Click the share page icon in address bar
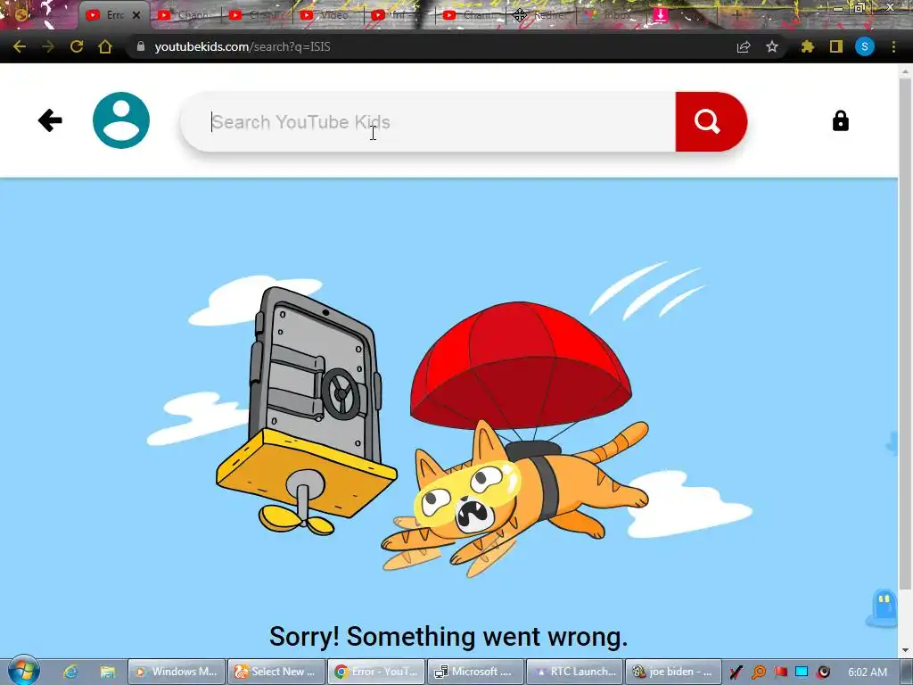913x685 pixels. (744, 46)
